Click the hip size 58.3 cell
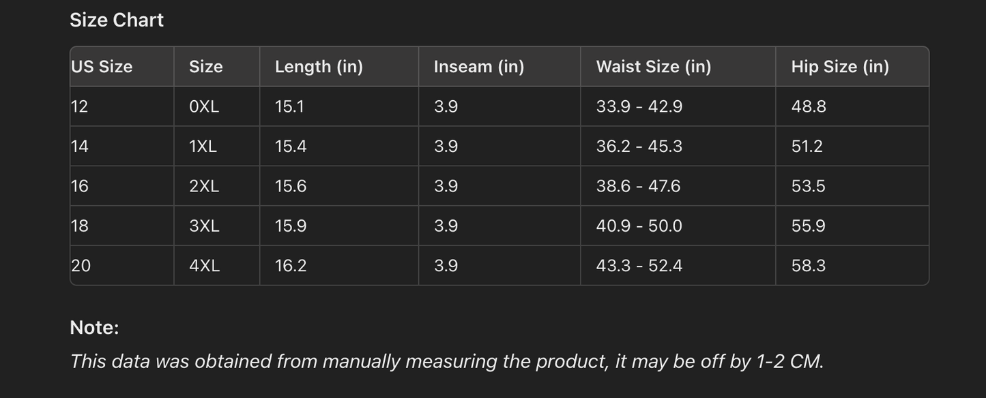 [x=809, y=266]
